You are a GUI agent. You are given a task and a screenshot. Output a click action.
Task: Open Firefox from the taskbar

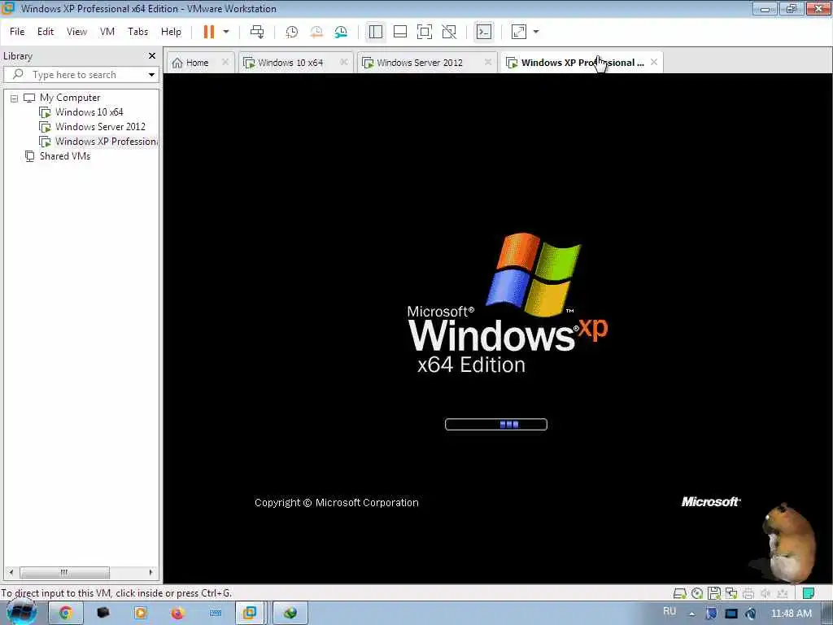(177, 614)
